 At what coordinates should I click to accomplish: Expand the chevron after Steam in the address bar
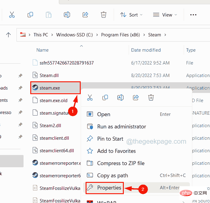(x=165, y=35)
